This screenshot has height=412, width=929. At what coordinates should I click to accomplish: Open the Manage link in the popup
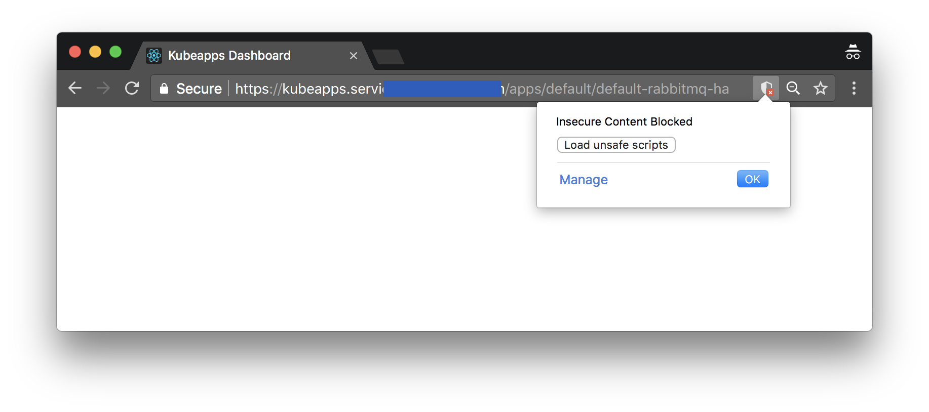click(583, 180)
